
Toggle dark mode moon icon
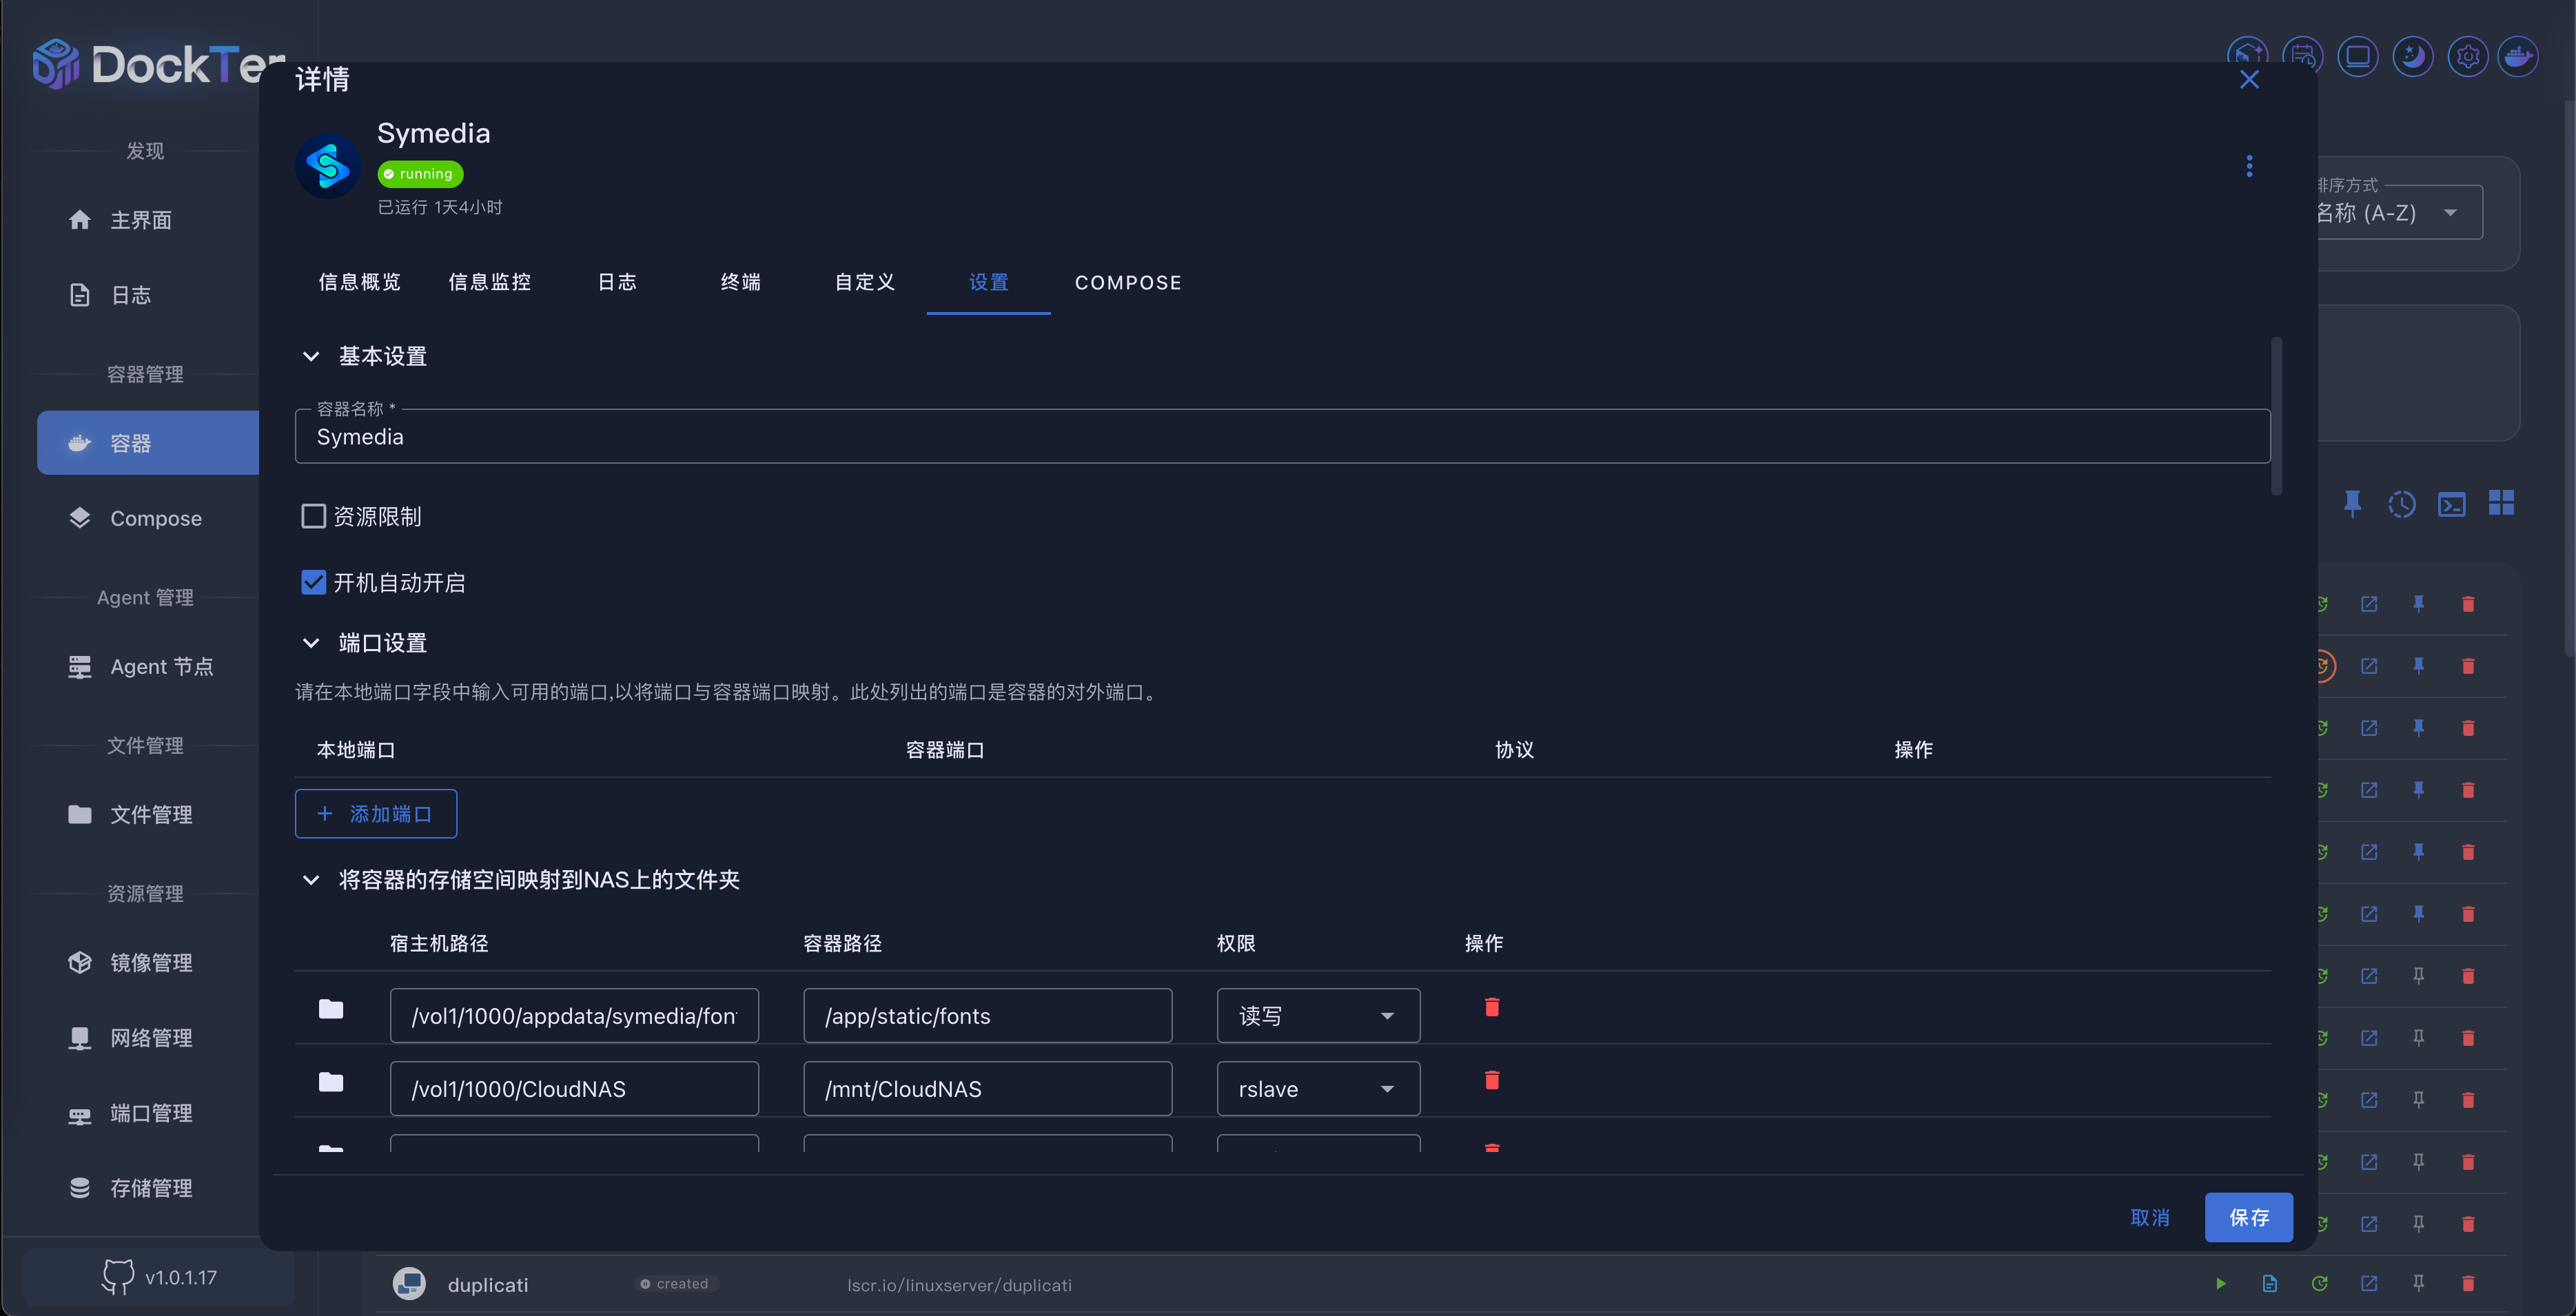point(2413,56)
